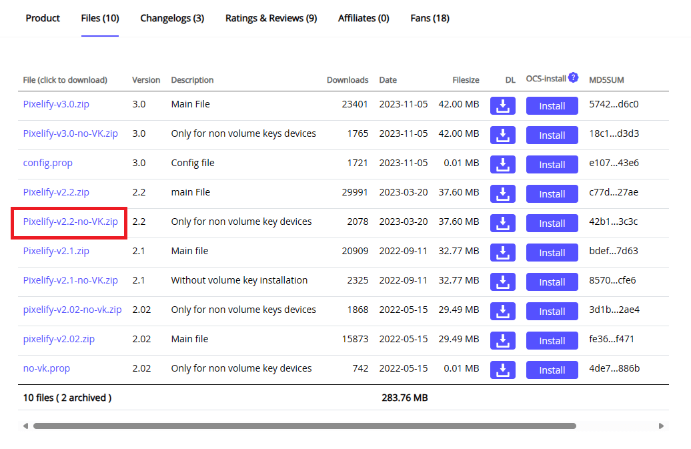The image size is (691, 449).
Task: Click the MD5 value bdef...7d63
Action: (x=614, y=251)
